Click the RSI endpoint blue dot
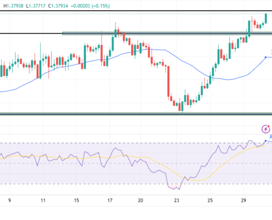Viewport: 272px width, 220px height. point(265,141)
